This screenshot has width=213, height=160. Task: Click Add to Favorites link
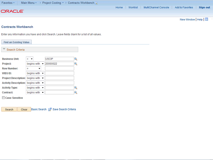click(184, 7)
